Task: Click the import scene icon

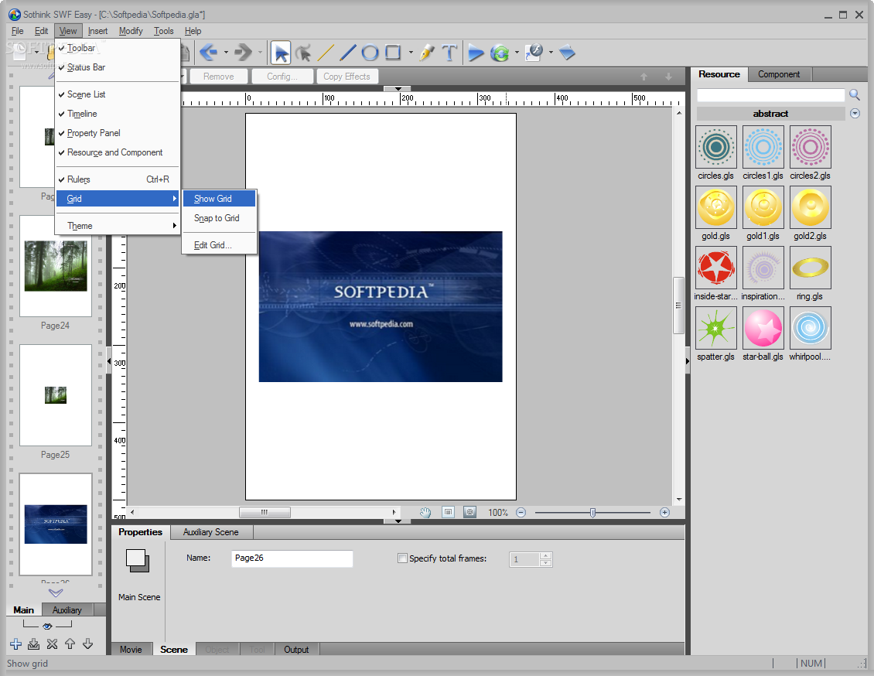Action: click(33, 644)
